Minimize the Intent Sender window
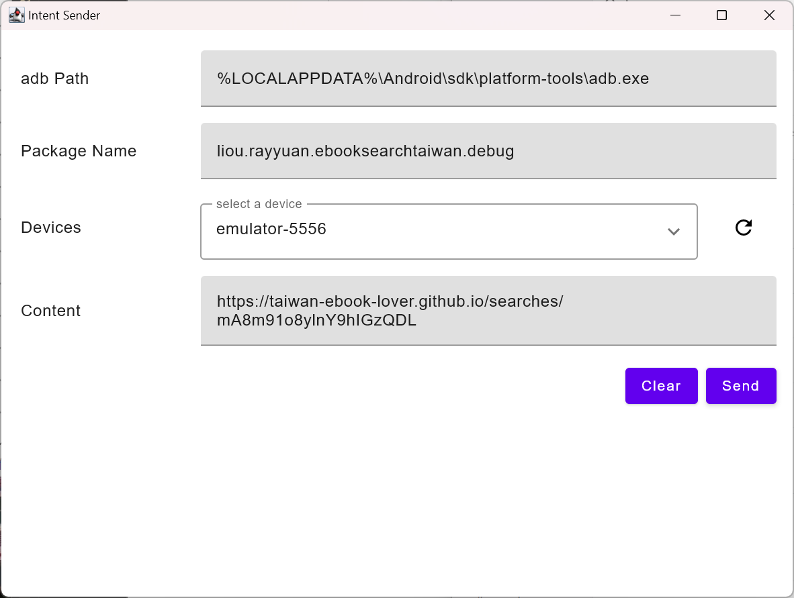Viewport: 794px width, 598px height. point(675,15)
